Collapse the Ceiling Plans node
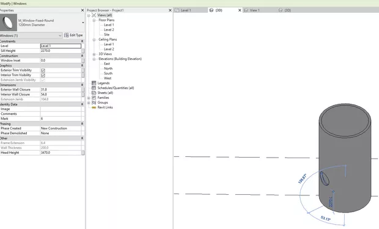The width and height of the screenshot is (379, 229). click(94, 40)
